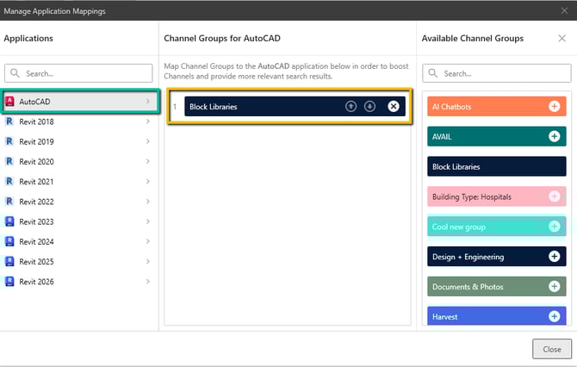This screenshot has height=367, width=577.
Task: Expand the AutoCAD application chevron
Action: (x=148, y=102)
